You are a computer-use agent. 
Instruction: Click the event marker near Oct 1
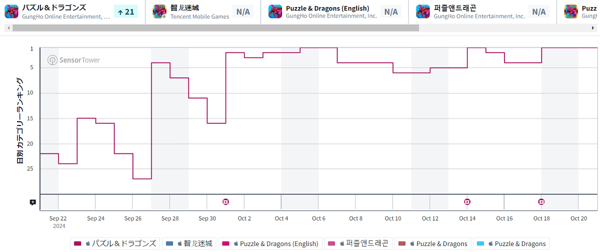[x=226, y=201]
